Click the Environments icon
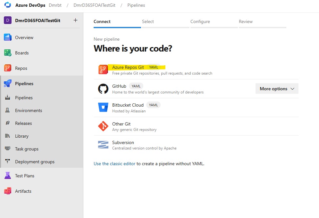The width and height of the screenshot is (319, 218). point(7,110)
